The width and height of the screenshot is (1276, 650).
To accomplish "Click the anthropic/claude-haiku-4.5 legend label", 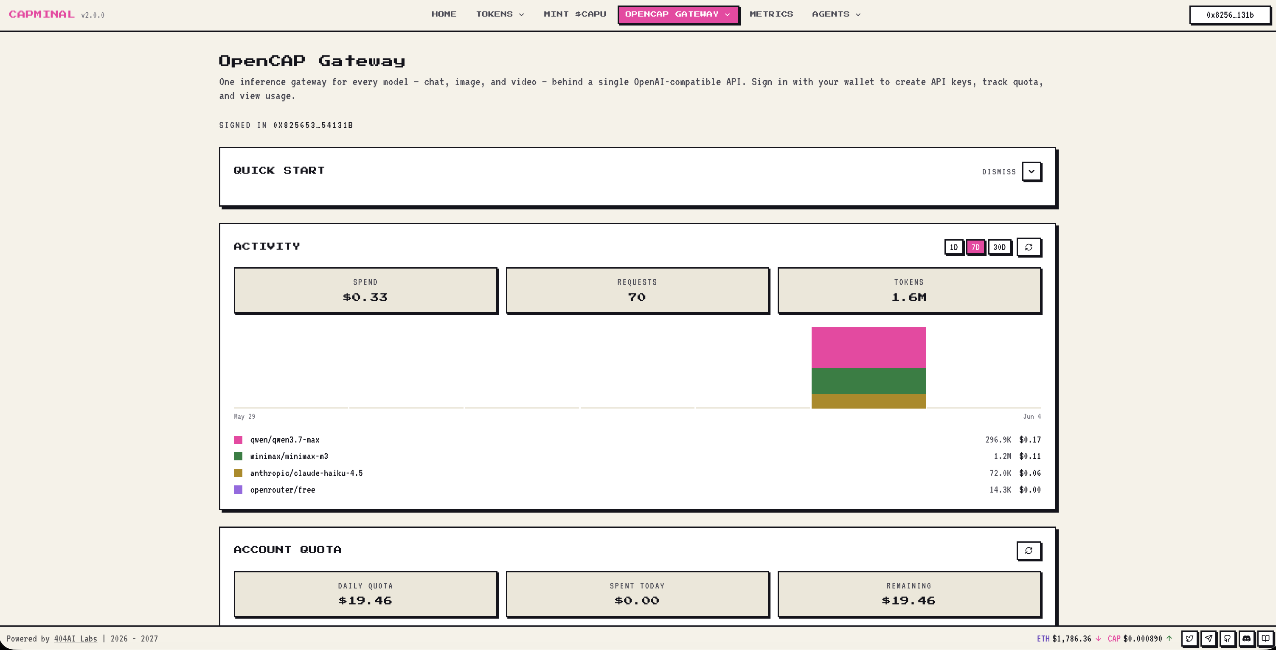I will coord(306,473).
